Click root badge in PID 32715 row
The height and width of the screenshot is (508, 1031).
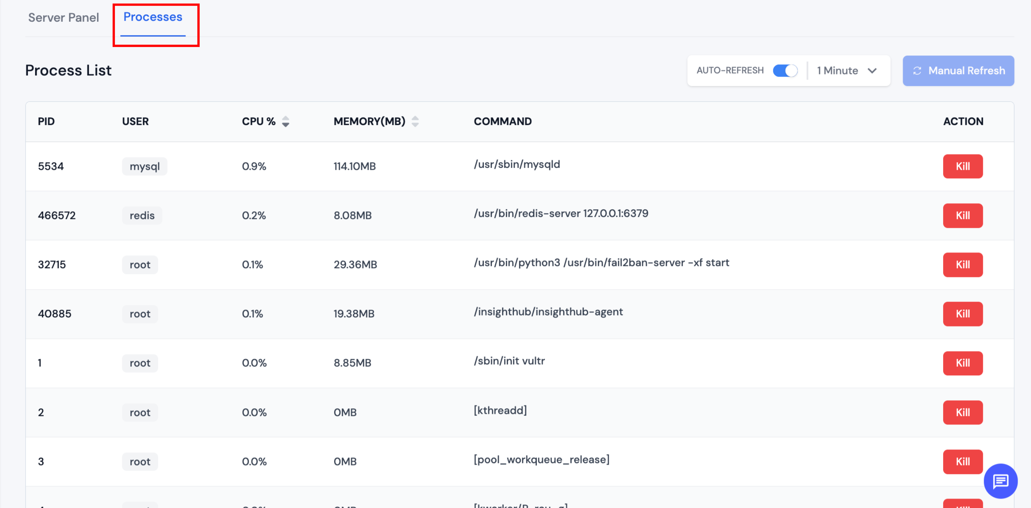(x=140, y=265)
